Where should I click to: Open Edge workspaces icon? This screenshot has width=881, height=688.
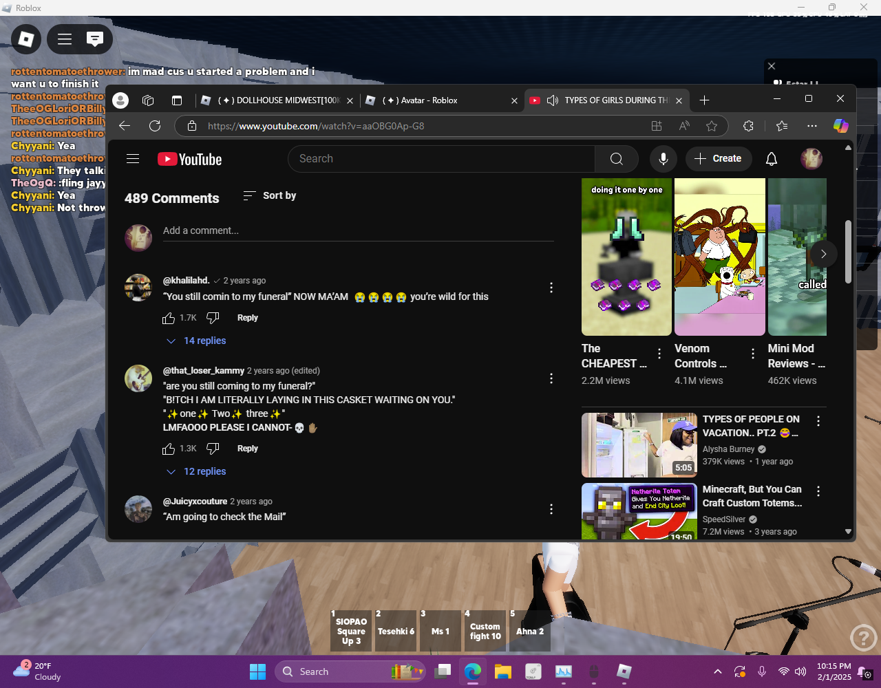(148, 100)
